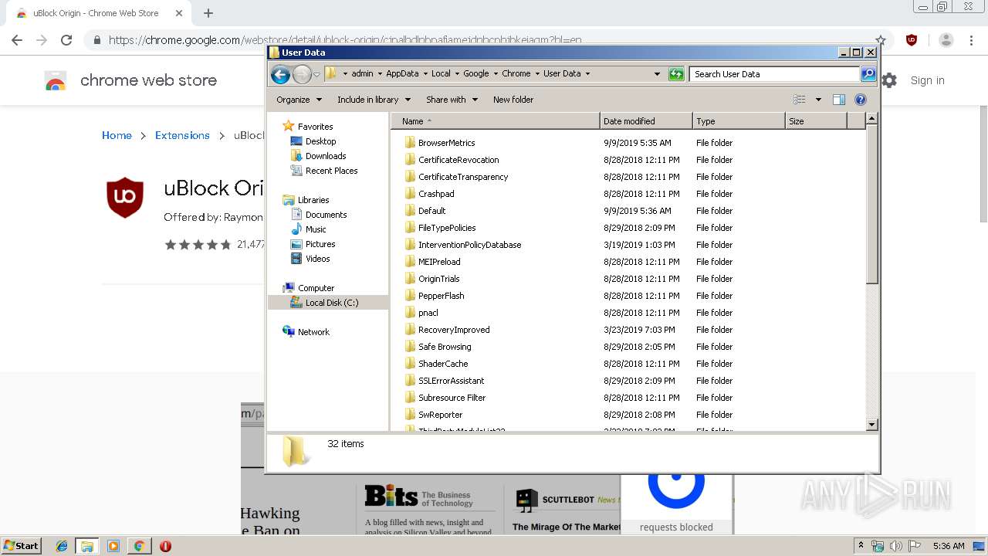Click the red Opera-style taskbar icon

165,546
